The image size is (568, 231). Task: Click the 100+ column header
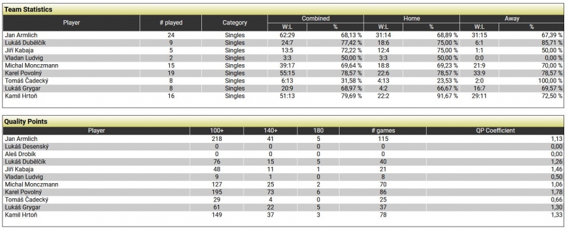(x=216, y=130)
